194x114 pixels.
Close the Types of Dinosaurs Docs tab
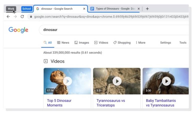pos(139,9)
